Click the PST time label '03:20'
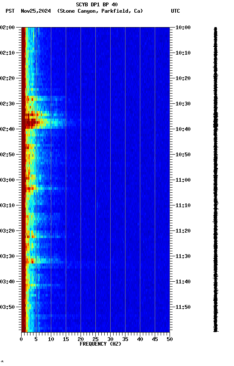The image size is (234, 366). click(7, 231)
